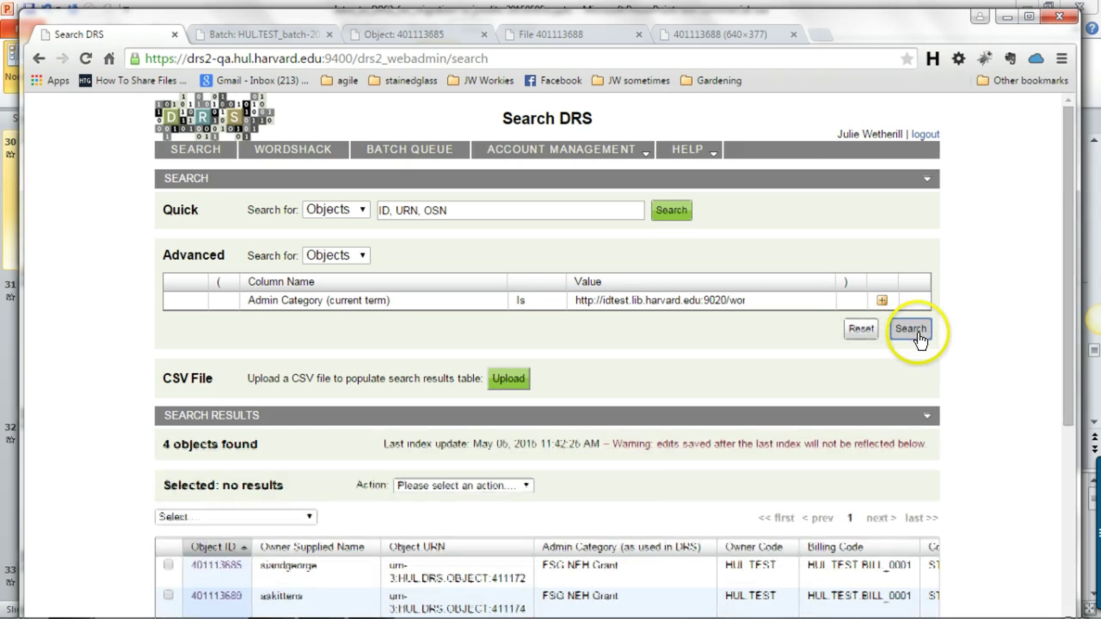Click the blue cloud extension icon
This screenshot has width=1101, height=619.
tap(1036, 58)
